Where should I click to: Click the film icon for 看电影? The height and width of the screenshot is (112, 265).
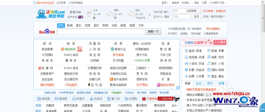[x=56, y=99]
